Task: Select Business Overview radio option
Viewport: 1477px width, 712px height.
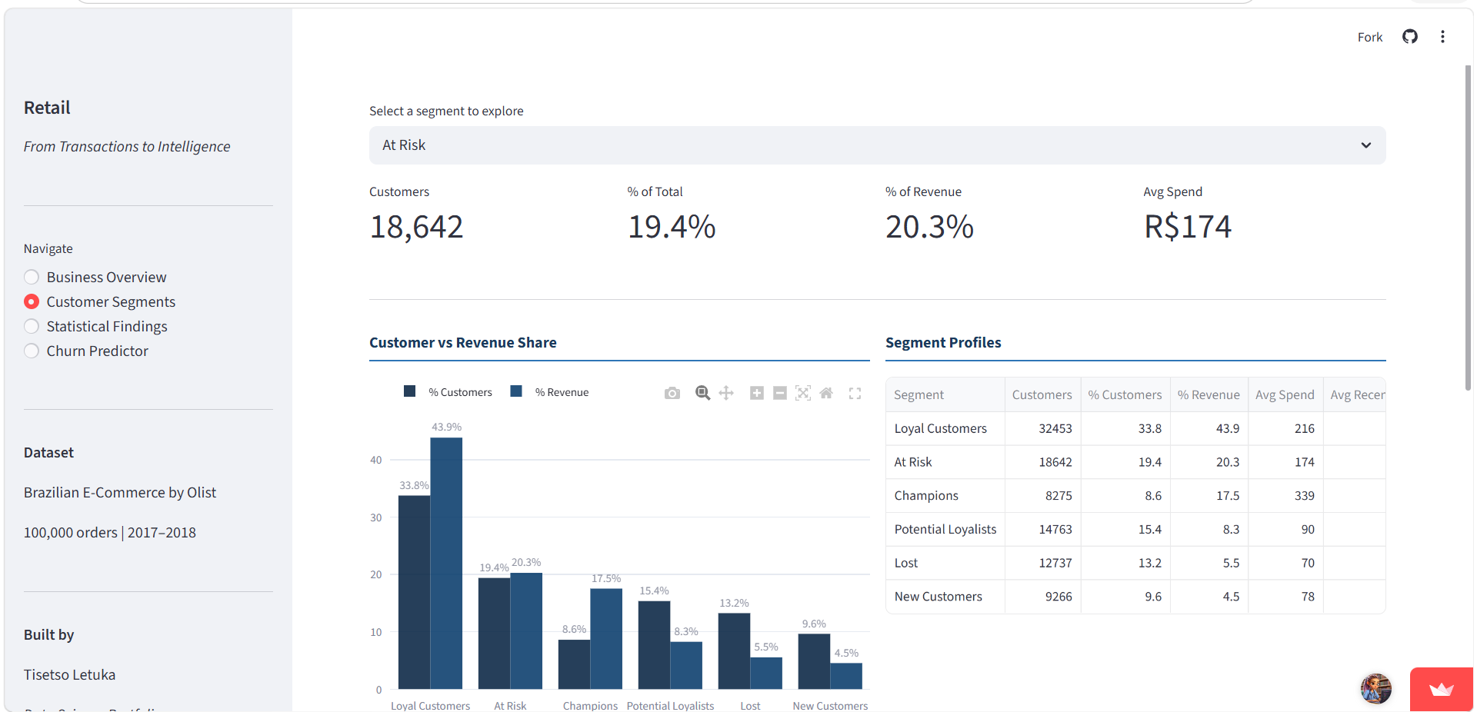Action: [95, 277]
